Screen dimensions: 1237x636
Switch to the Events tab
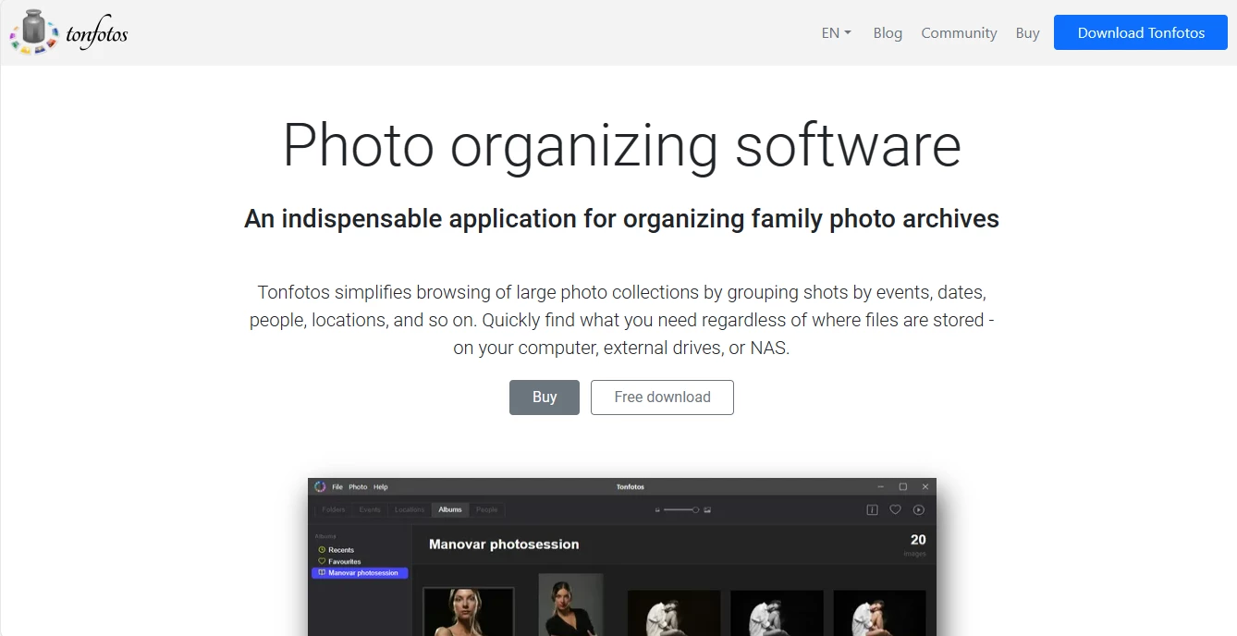[370, 509]
